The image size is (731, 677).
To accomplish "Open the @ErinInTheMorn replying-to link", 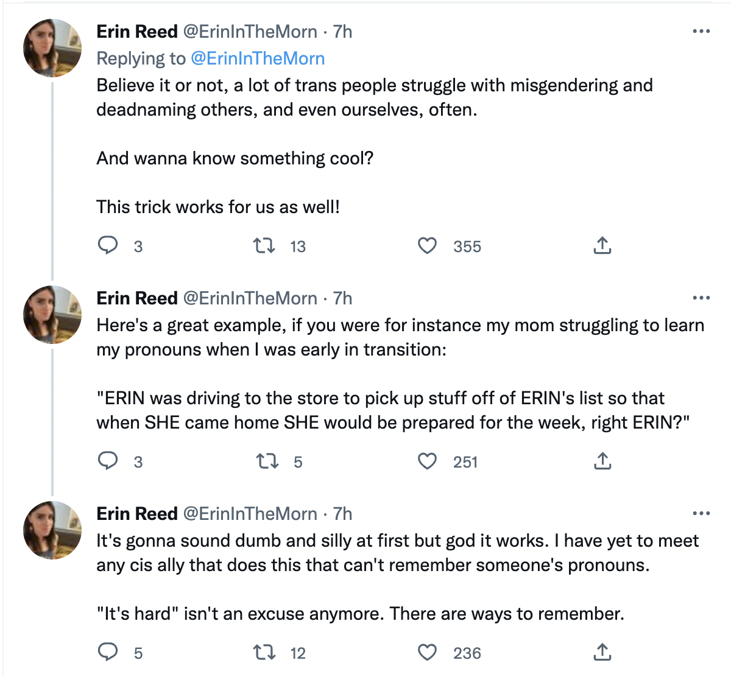I will pyautogui.click(x=258, y=58).
